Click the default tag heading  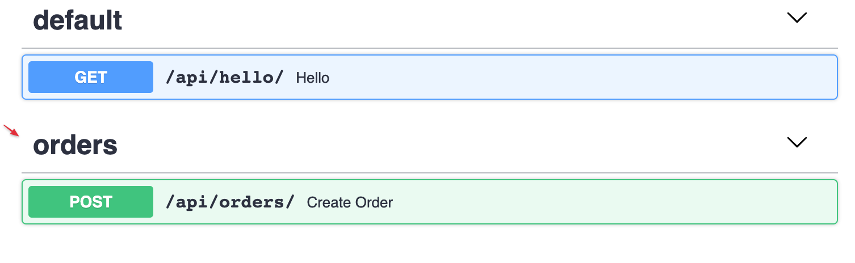78,20
